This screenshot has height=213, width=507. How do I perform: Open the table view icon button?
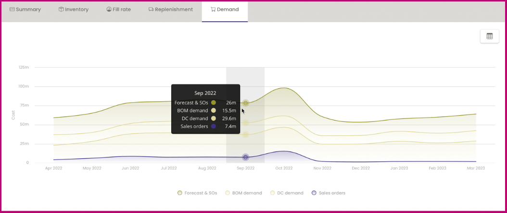pos(489,36)
